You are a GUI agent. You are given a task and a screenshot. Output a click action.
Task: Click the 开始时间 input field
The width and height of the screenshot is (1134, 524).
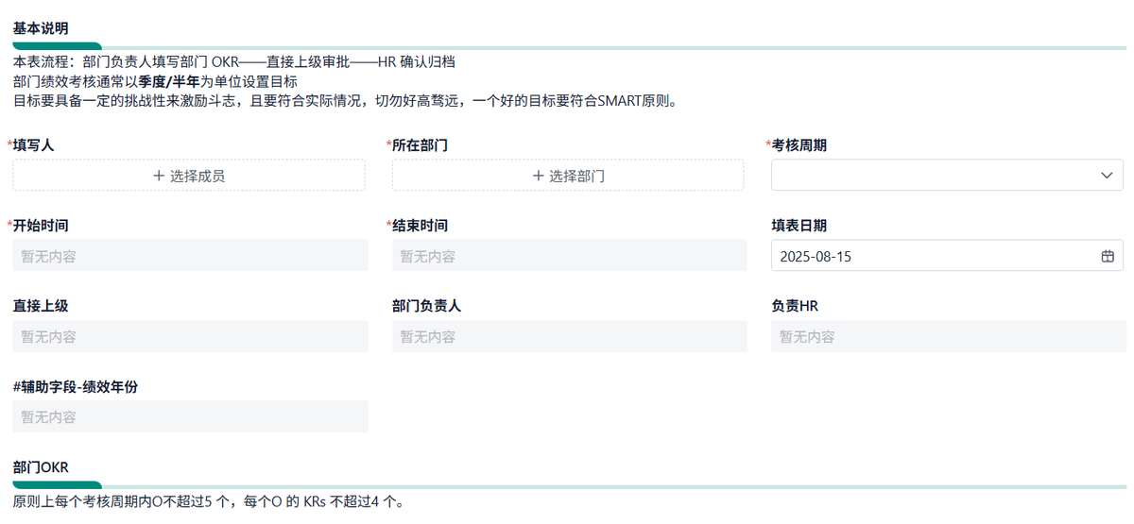(190, 256)
